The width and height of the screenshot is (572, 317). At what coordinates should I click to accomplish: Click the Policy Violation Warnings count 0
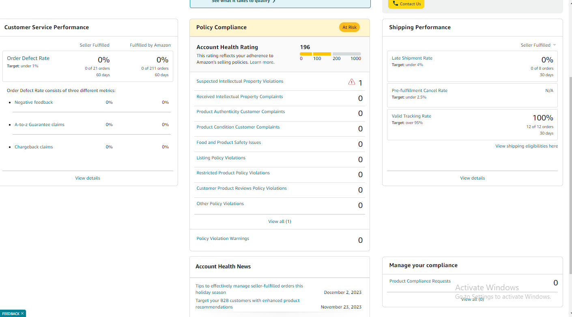360,240
